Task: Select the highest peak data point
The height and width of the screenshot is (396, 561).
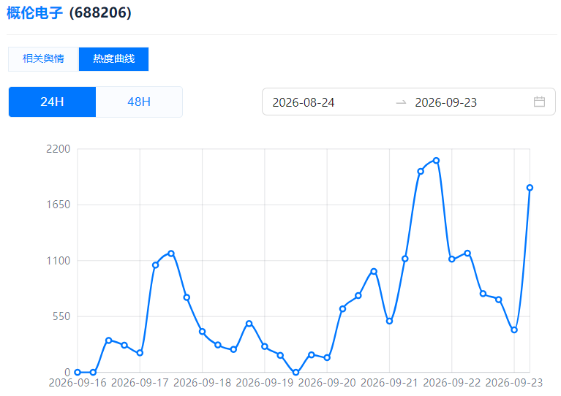Action: 436,161
